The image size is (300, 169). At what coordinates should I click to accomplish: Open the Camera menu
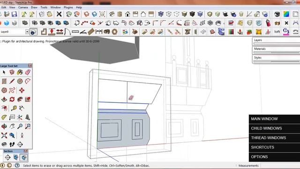[x=23, y=8]
